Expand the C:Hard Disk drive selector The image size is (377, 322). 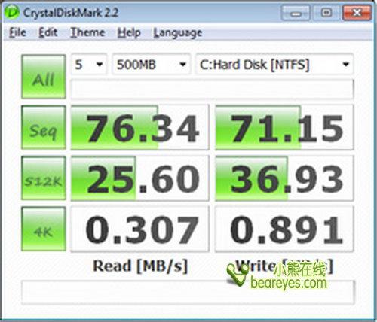(274, 65)
